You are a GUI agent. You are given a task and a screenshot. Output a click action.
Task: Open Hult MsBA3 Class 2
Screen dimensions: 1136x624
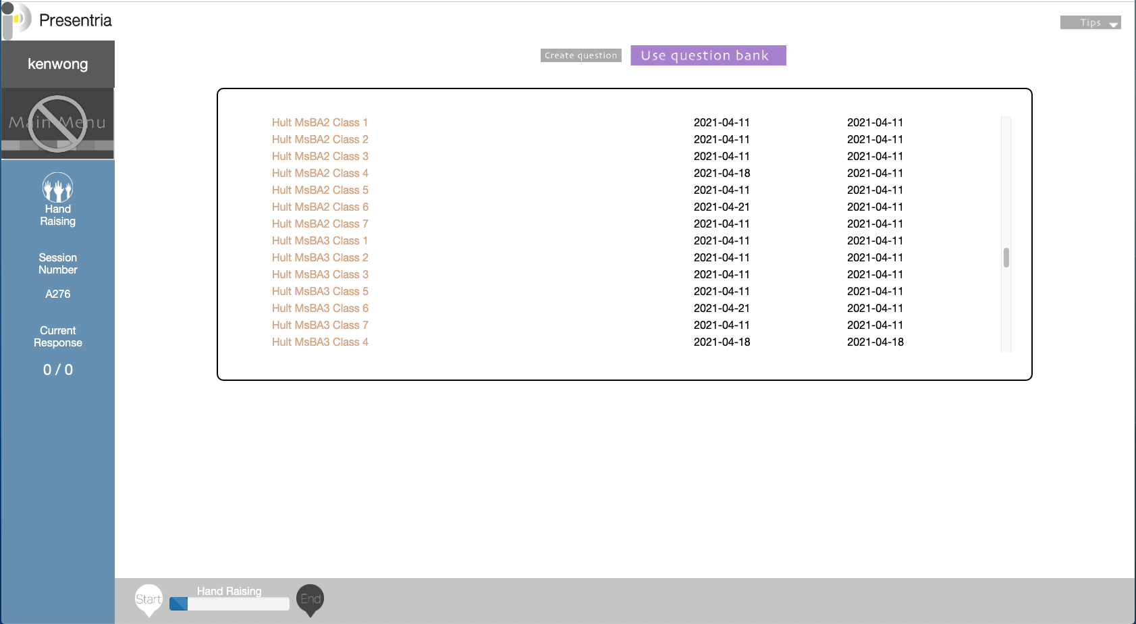click(320, 257)
